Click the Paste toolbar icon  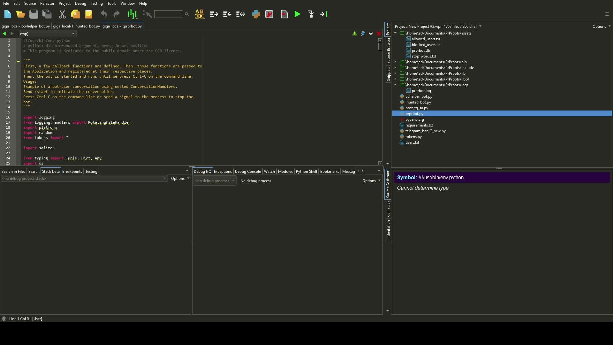tap(88, 14)
